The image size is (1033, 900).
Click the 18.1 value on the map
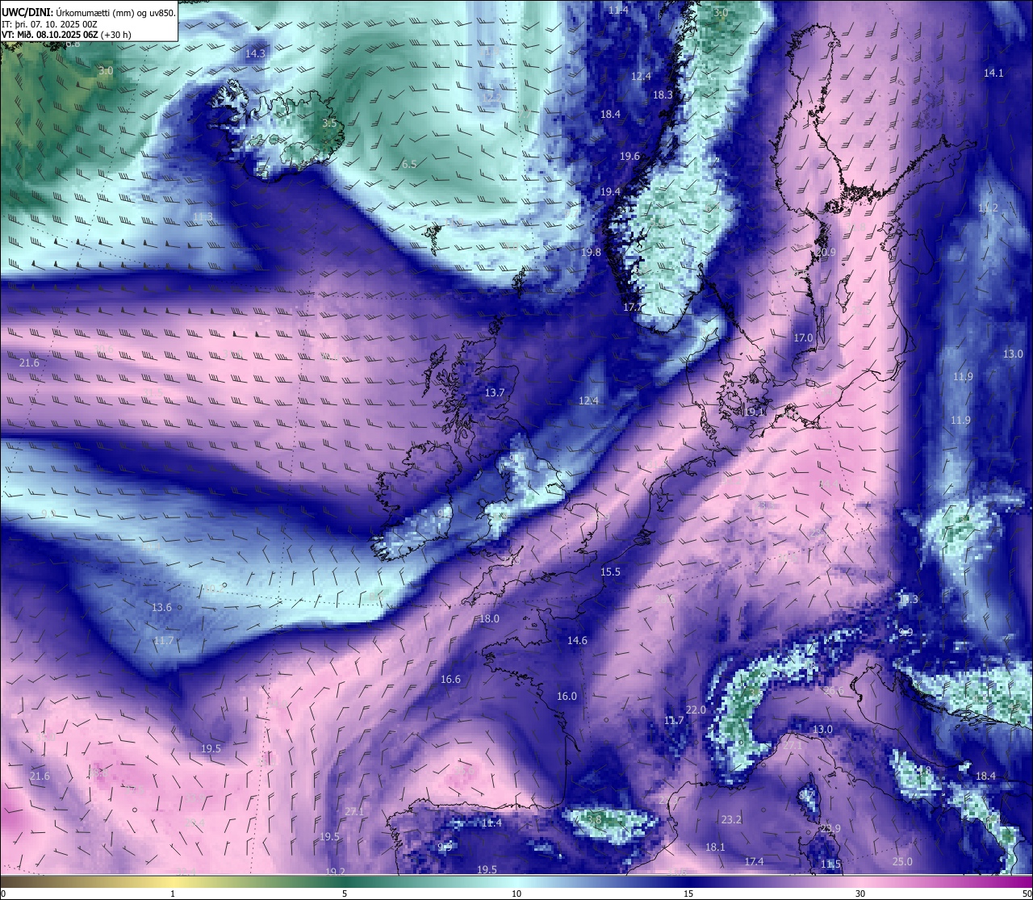pos(715,847)
